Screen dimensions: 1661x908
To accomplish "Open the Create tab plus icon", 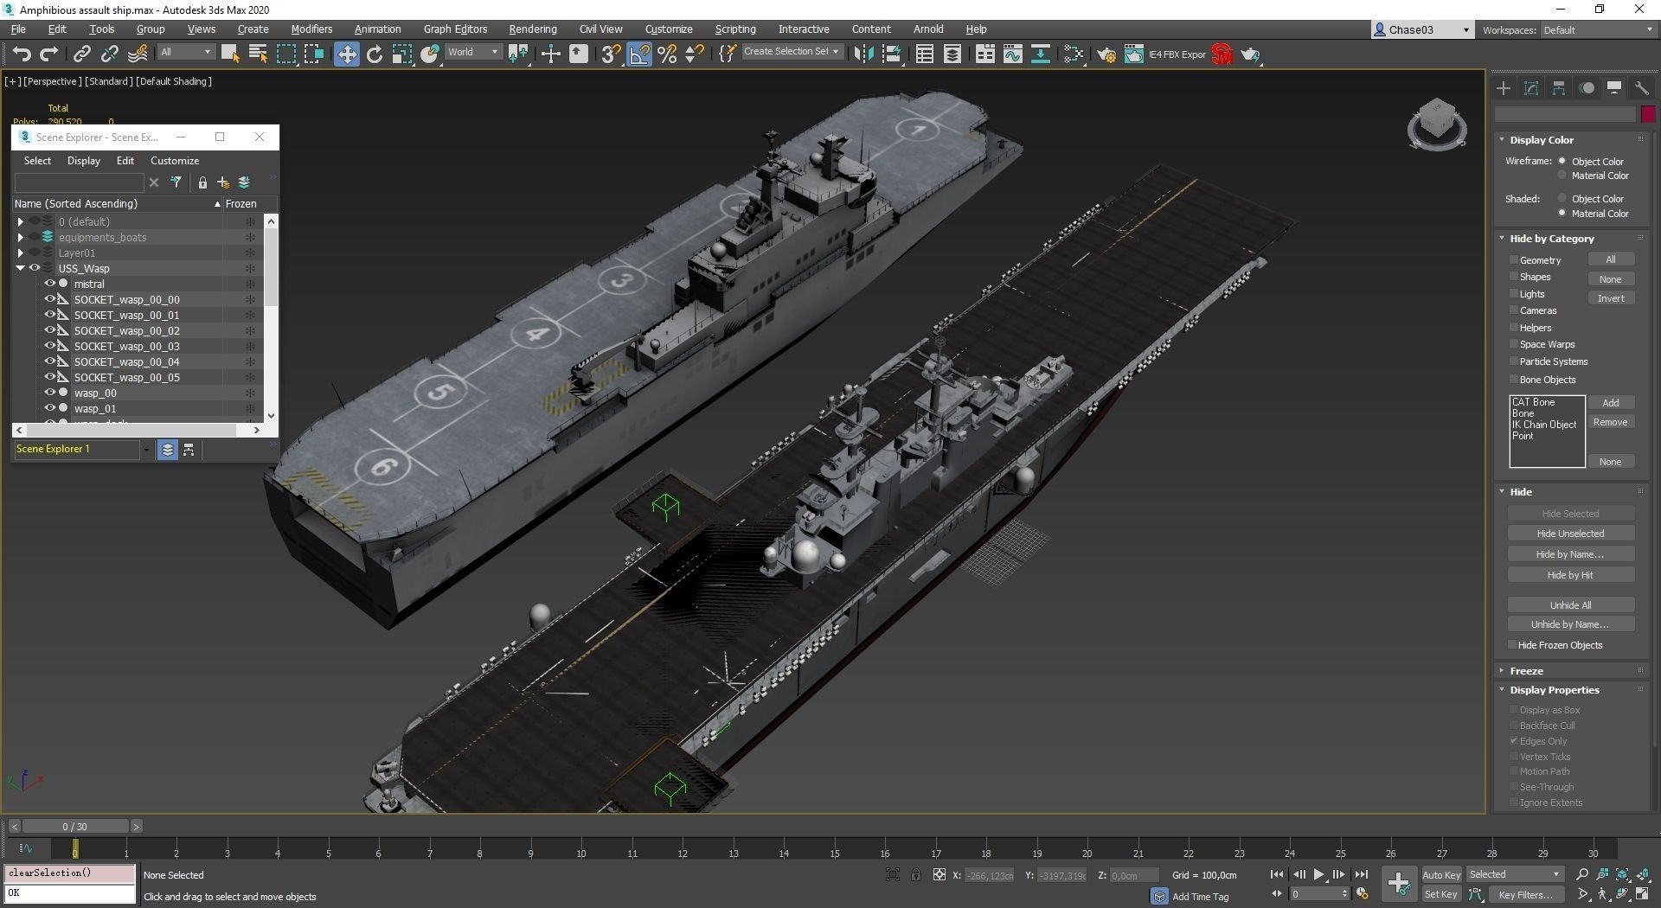I will [1504, 88].
